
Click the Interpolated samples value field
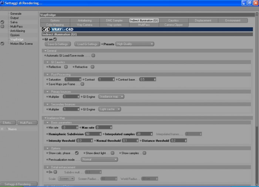[x=144, y=134]
